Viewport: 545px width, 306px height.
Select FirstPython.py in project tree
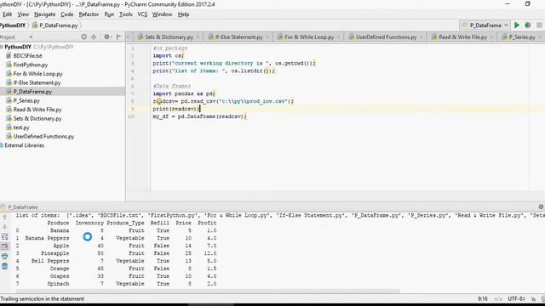[x=31, y=65]
